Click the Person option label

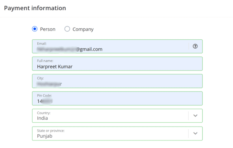tap(48, 29)
